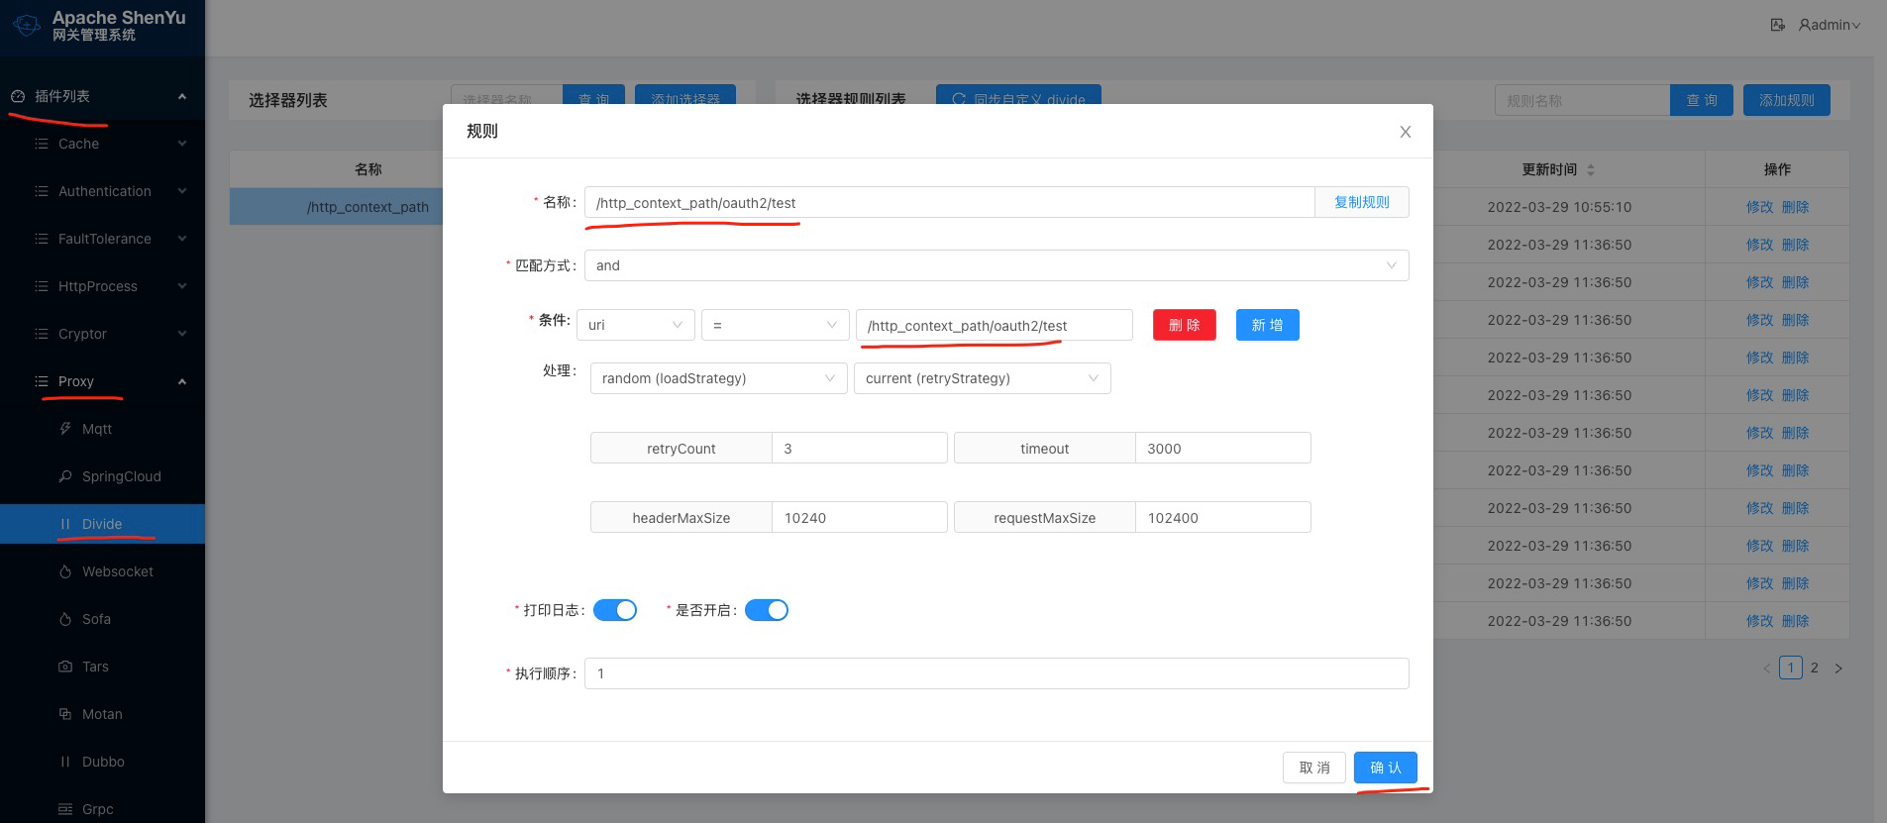Click the Mqtt plugin icon in sidebar
The image size is (1887, 823).
point(65,429)
